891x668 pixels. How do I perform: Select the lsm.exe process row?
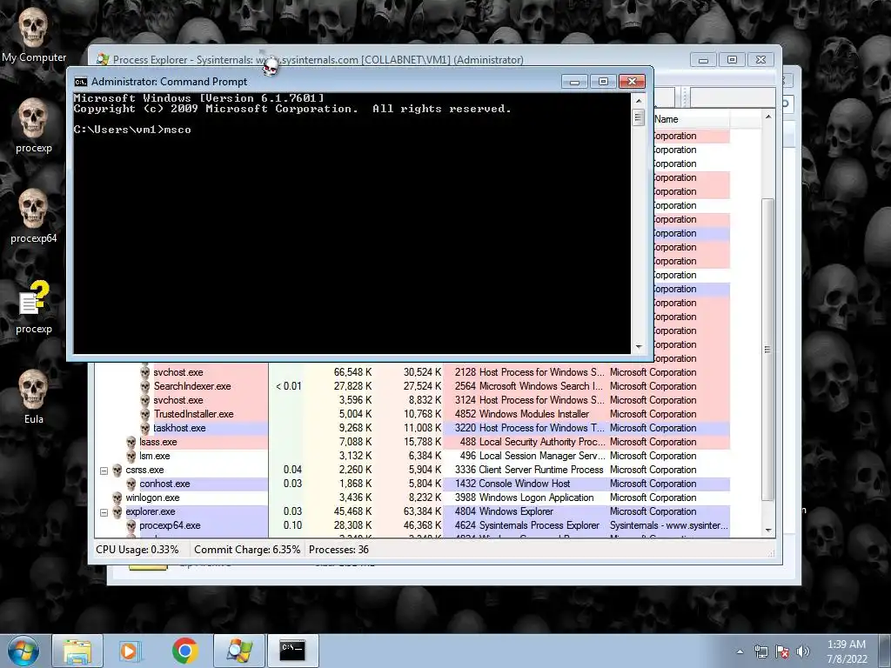tap(412, 456)
